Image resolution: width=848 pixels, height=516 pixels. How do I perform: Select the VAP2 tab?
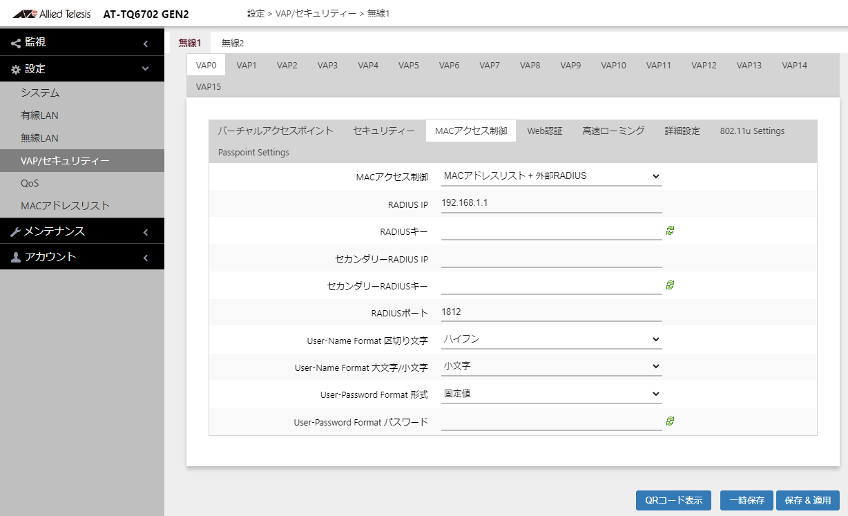(x=287, y=66)
